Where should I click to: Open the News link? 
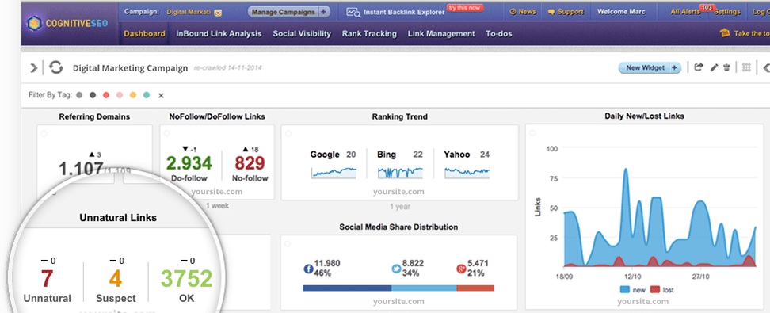click(x=524, y=12)
